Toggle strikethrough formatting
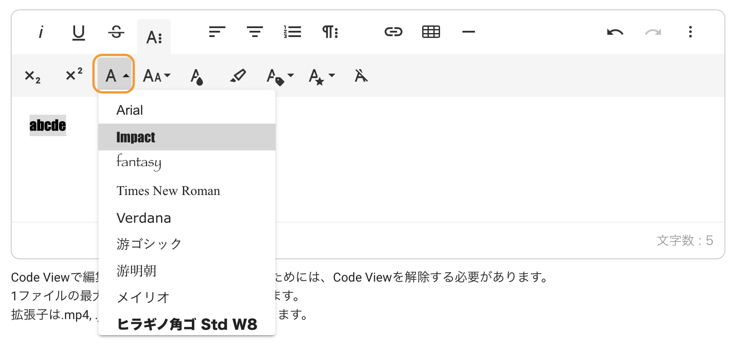 click(x=116, y=32)
